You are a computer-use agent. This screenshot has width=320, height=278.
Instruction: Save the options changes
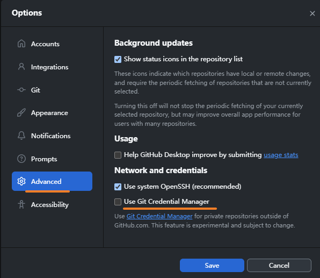pos(212,265)
